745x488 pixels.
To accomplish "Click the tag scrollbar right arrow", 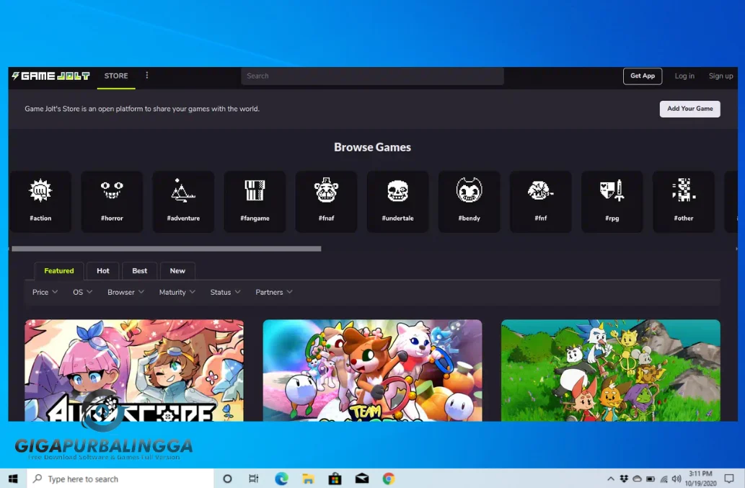I will click(736, 249).
